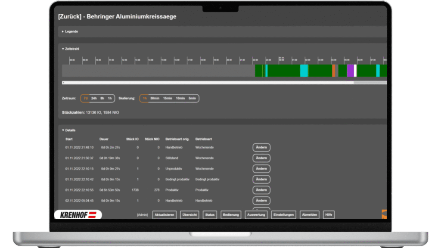Viewport: 441px width, 248px height.
Task: Set Skalierung to 5min
Action: click(x=192, y=99)
